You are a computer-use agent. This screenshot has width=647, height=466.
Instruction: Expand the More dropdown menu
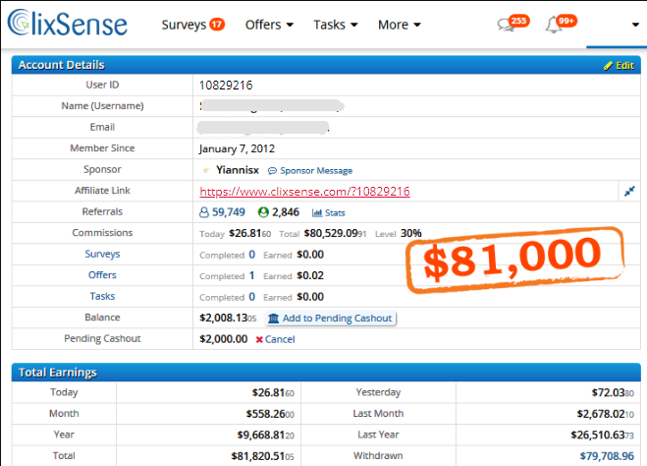coord(400,25)
